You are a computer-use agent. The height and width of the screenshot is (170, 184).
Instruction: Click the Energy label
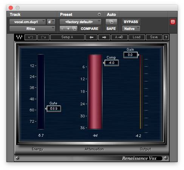37,149
